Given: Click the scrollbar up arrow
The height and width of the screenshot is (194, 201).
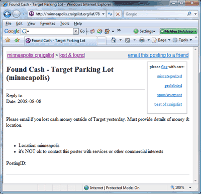Looking at the screenshot, I should point(195,50).
